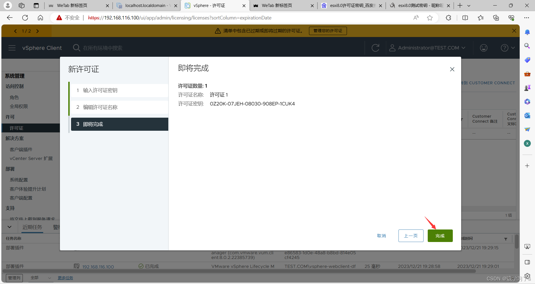This screenshot has height=284, width=535.
Task: Open the help question mark menu
Action: tap(507, 48)
